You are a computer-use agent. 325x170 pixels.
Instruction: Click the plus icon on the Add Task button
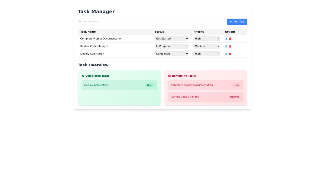(x=230, y=22)
